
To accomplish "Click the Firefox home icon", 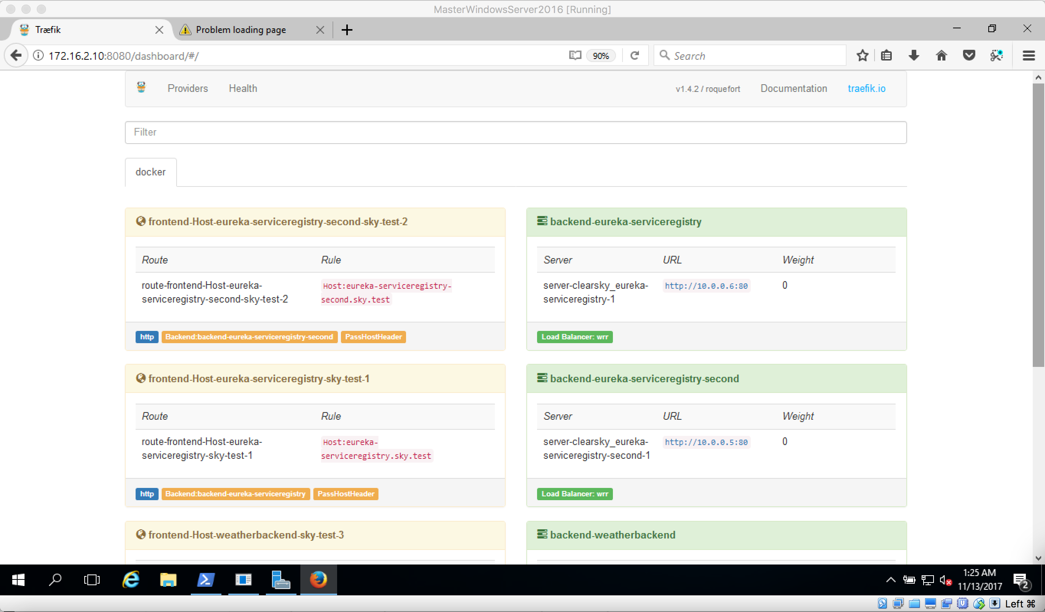I will point(941,56).
